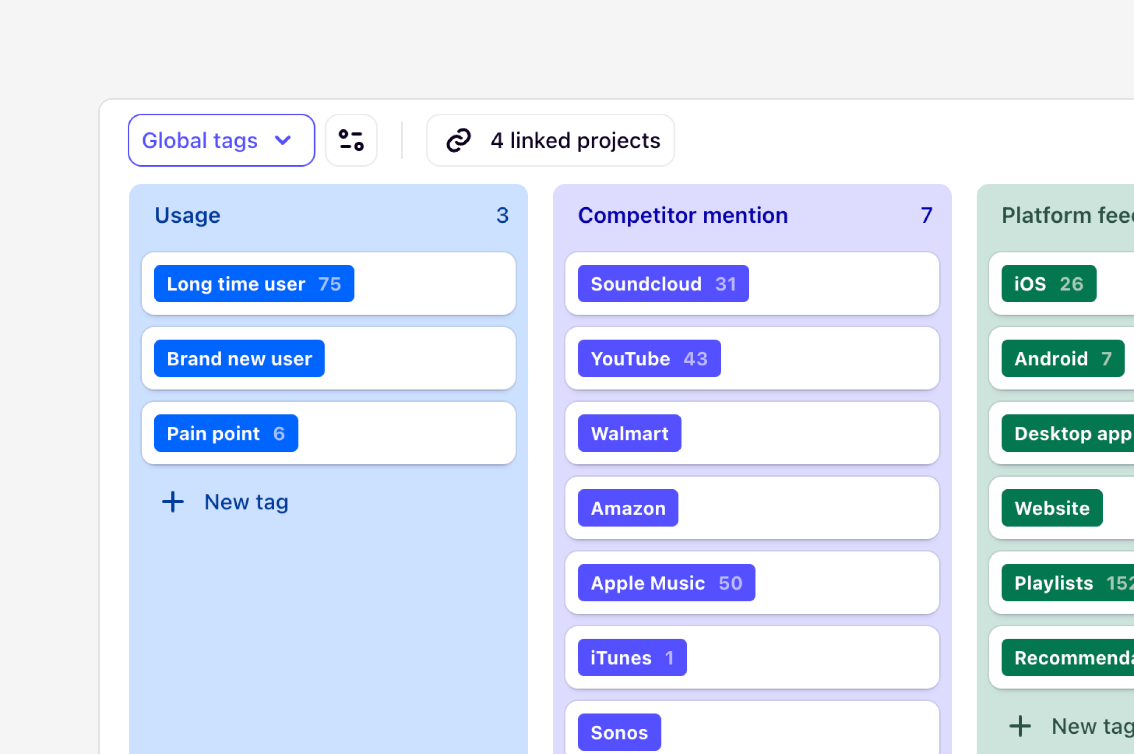
Task: Select the Brand new user tag
Action: point(238,358)
